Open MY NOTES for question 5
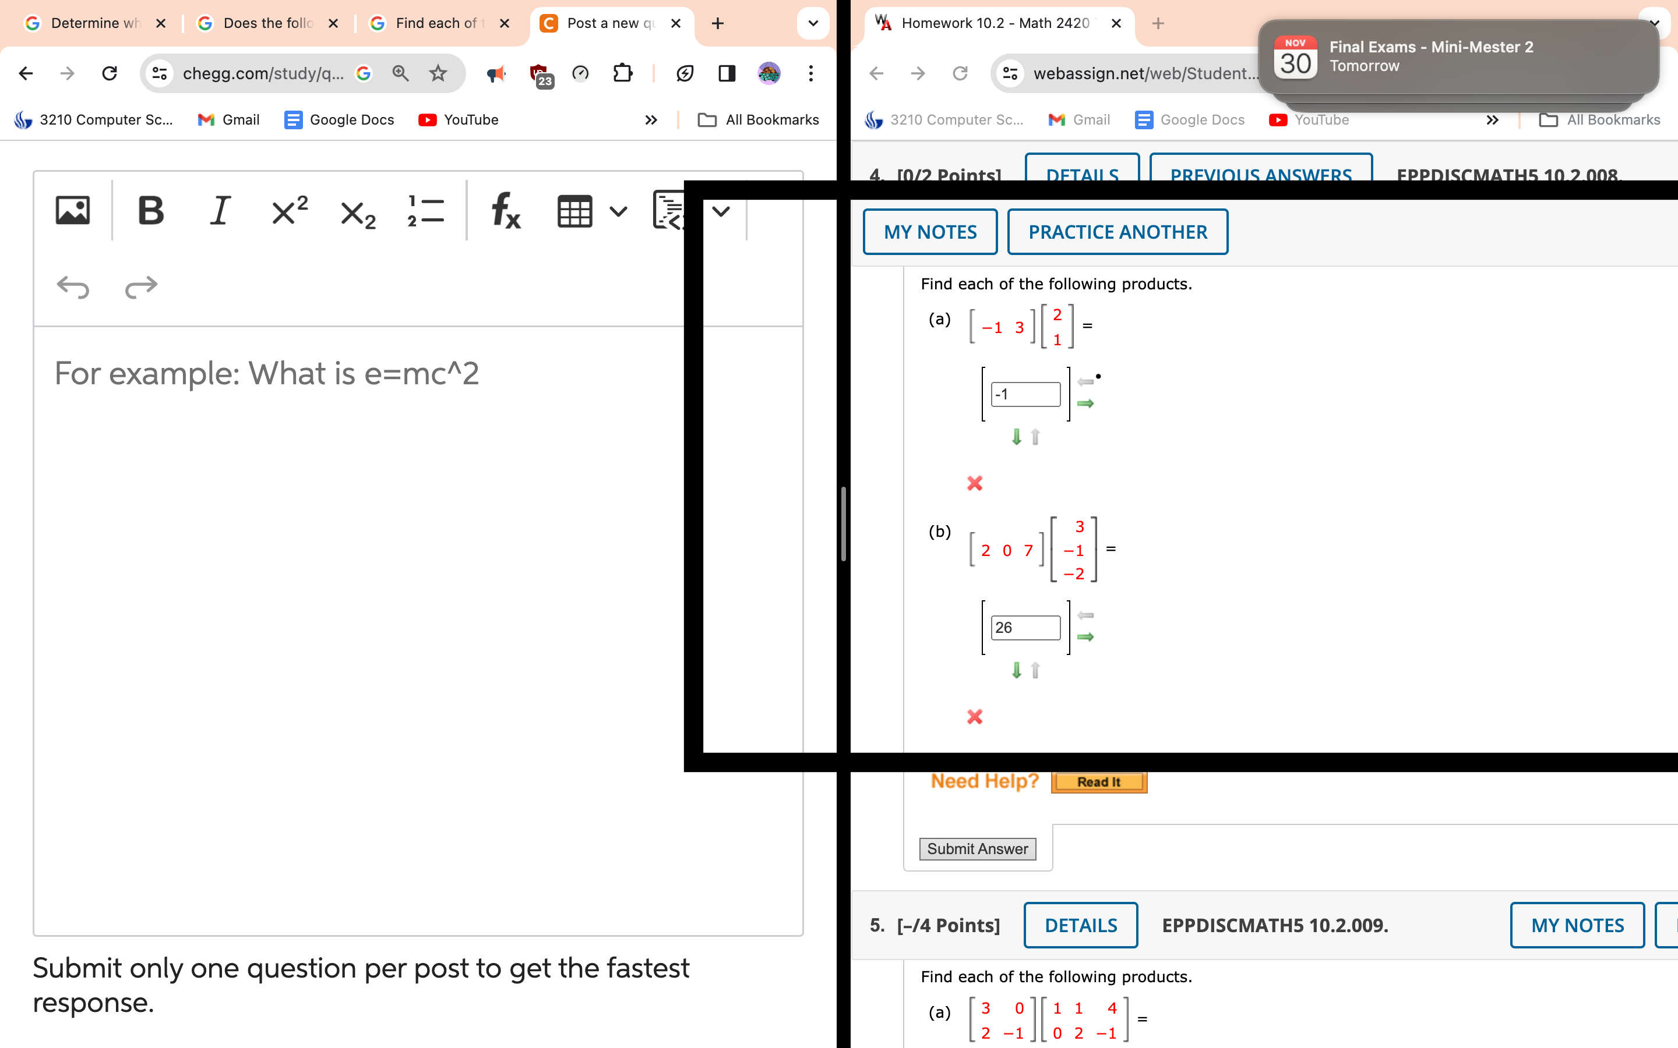This screenshot has height=1048, width=1678. (x=1577, y=925)
